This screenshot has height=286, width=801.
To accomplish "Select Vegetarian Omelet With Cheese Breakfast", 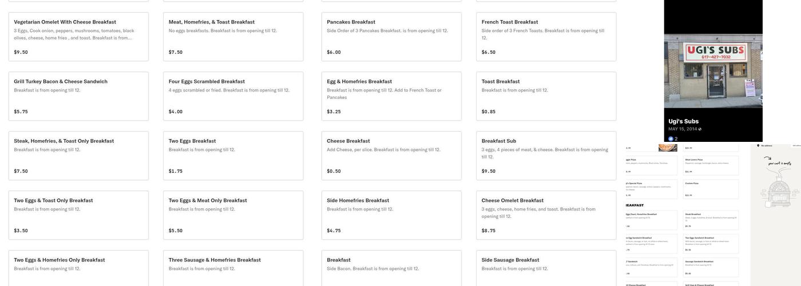I will coord(78,37).
